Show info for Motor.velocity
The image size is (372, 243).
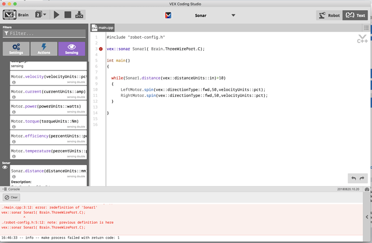click(14, 82)
